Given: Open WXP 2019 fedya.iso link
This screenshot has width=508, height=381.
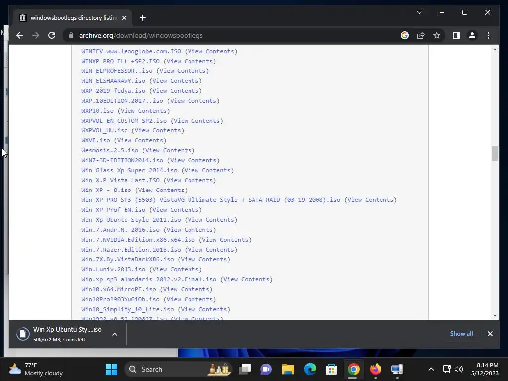Looking at the screenshot, I should (113, 91).
